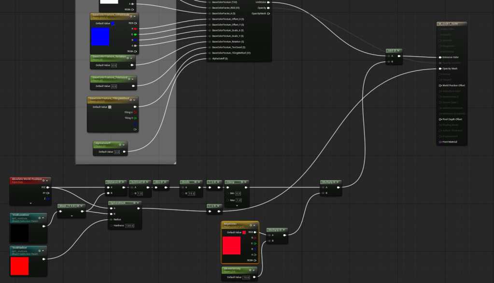Viewport: 494px width, 283px height.
Task: Click the EdgeColor RGB output pin
Action: pos(254,232)
